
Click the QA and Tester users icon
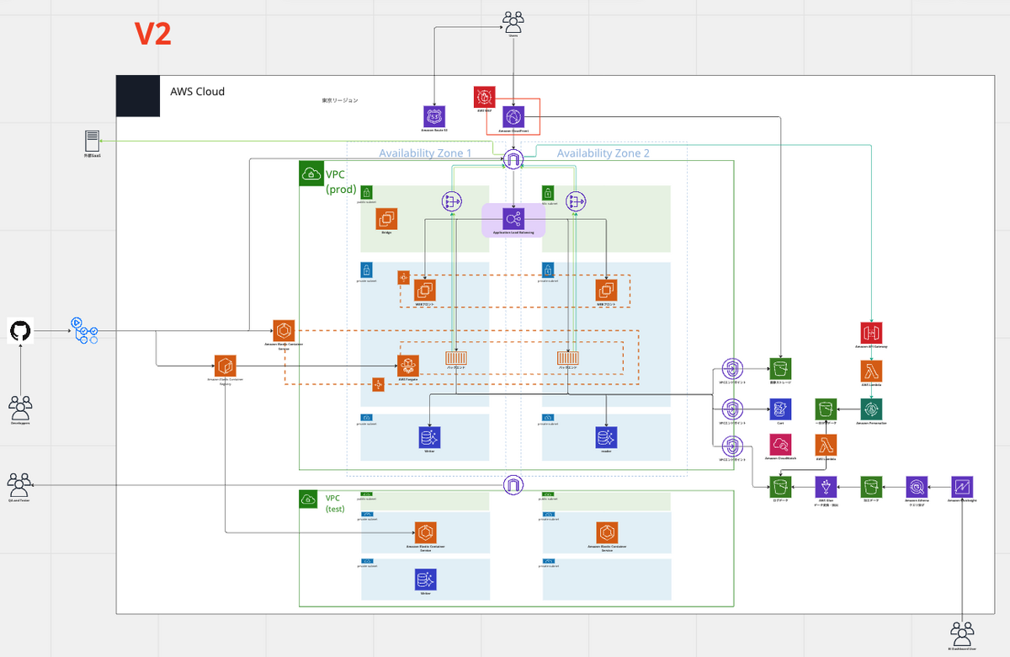(19, 483)
